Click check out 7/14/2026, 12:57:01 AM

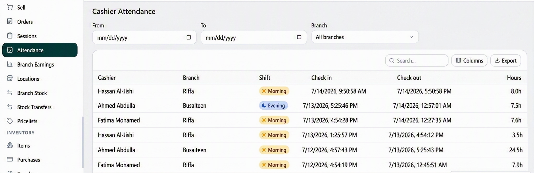point(422,105)
